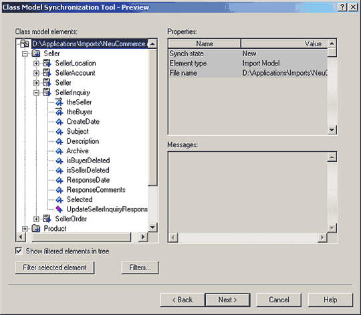The height and width of the screenshot is (315, 361).
Task: Select the Seller package folder icon
Action: [35, 54]
